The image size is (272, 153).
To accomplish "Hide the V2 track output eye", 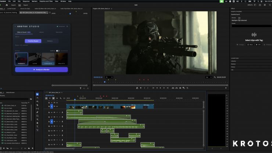I will point(57,103).
